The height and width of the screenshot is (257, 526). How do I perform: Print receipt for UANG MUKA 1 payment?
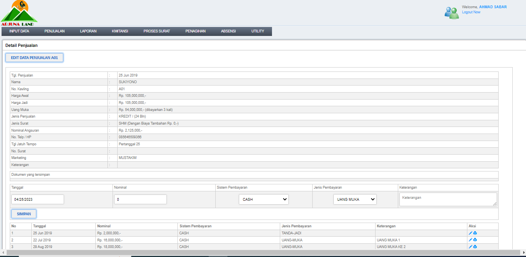pos(475,240)
